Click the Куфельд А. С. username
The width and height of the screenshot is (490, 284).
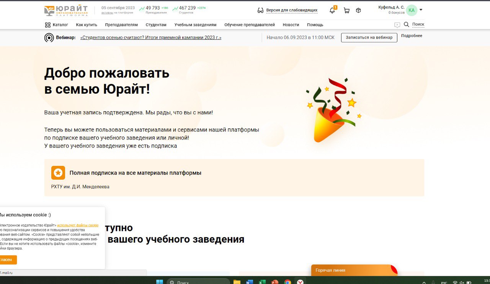(x=391, y=7)
